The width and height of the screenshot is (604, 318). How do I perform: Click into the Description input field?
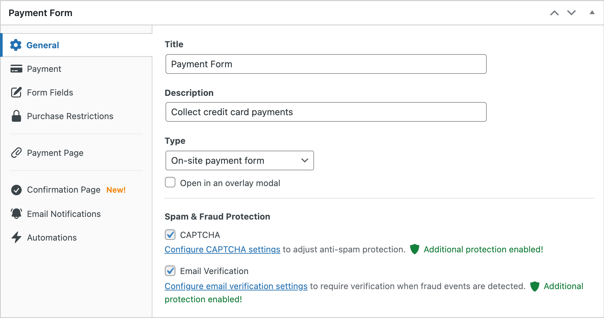[x=326, y=112]
